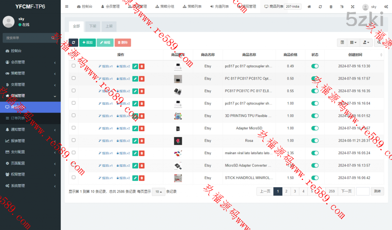Toggle status switch for Adapter MicroSD product
This screenshot has height=230, width=392.
[315, 128]
